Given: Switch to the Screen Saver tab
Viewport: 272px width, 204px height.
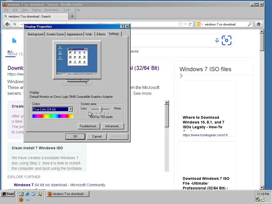Looking at the screenshot, I should pos(55,34).
